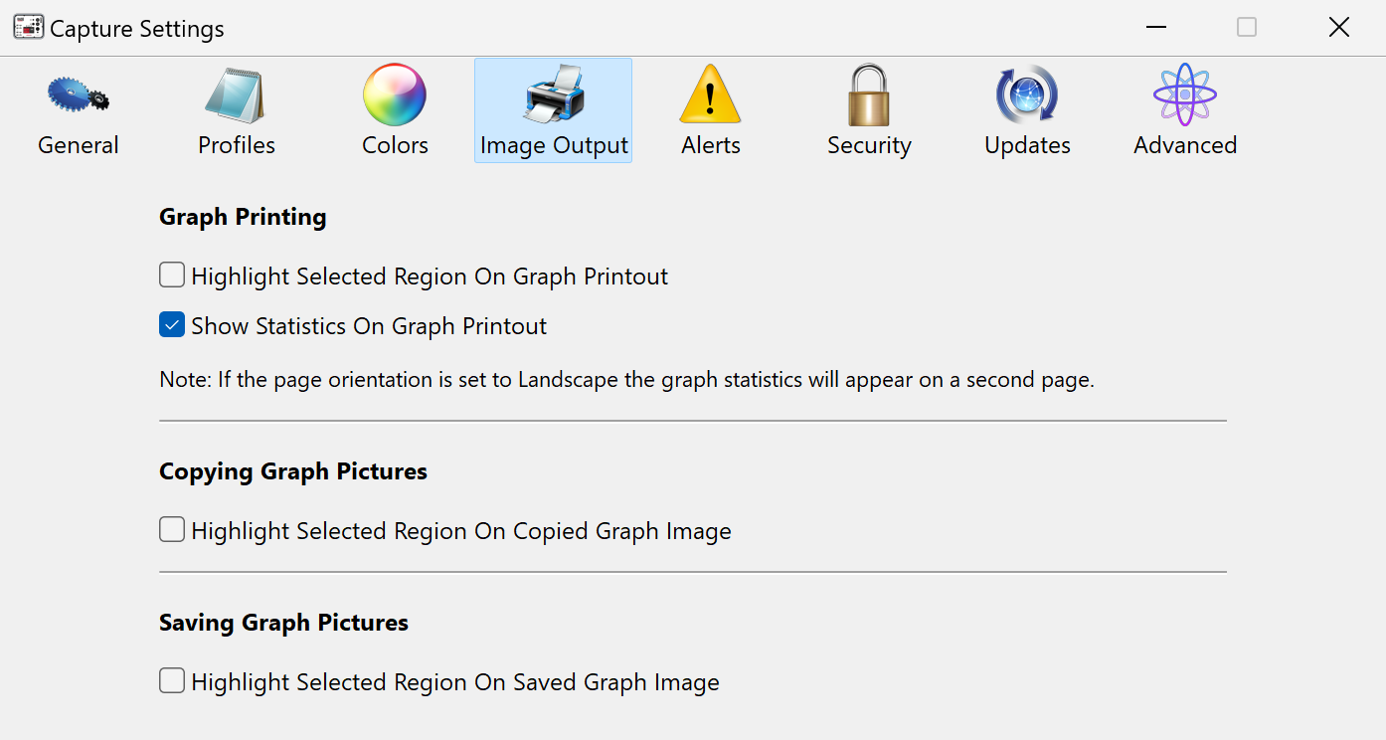Click the 'Colors' text label
The height and width of the screenshot is (740, 1386).
click(x=395, y=145)
